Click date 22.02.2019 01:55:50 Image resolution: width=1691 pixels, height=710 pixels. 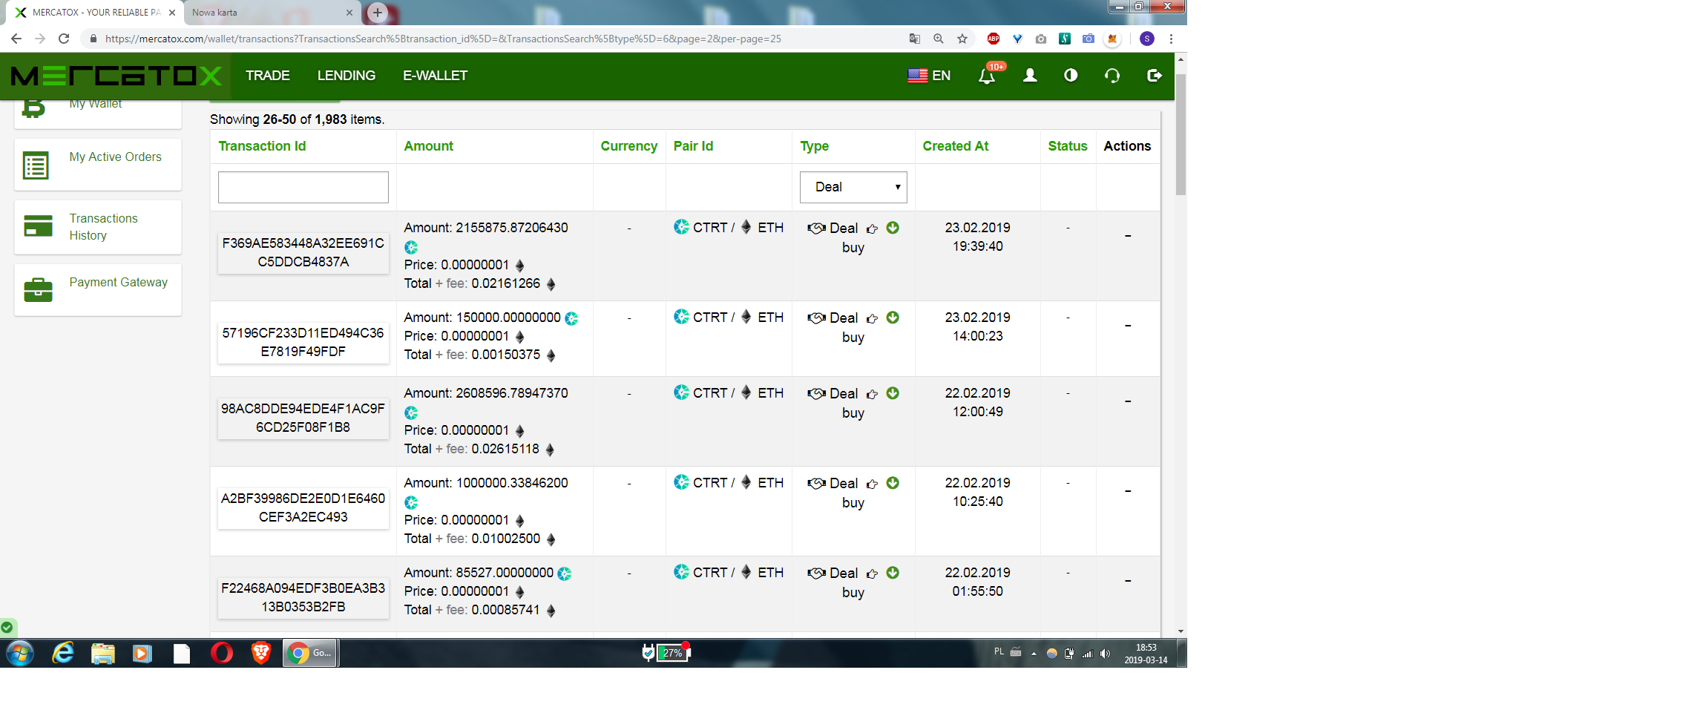(977, 582)
